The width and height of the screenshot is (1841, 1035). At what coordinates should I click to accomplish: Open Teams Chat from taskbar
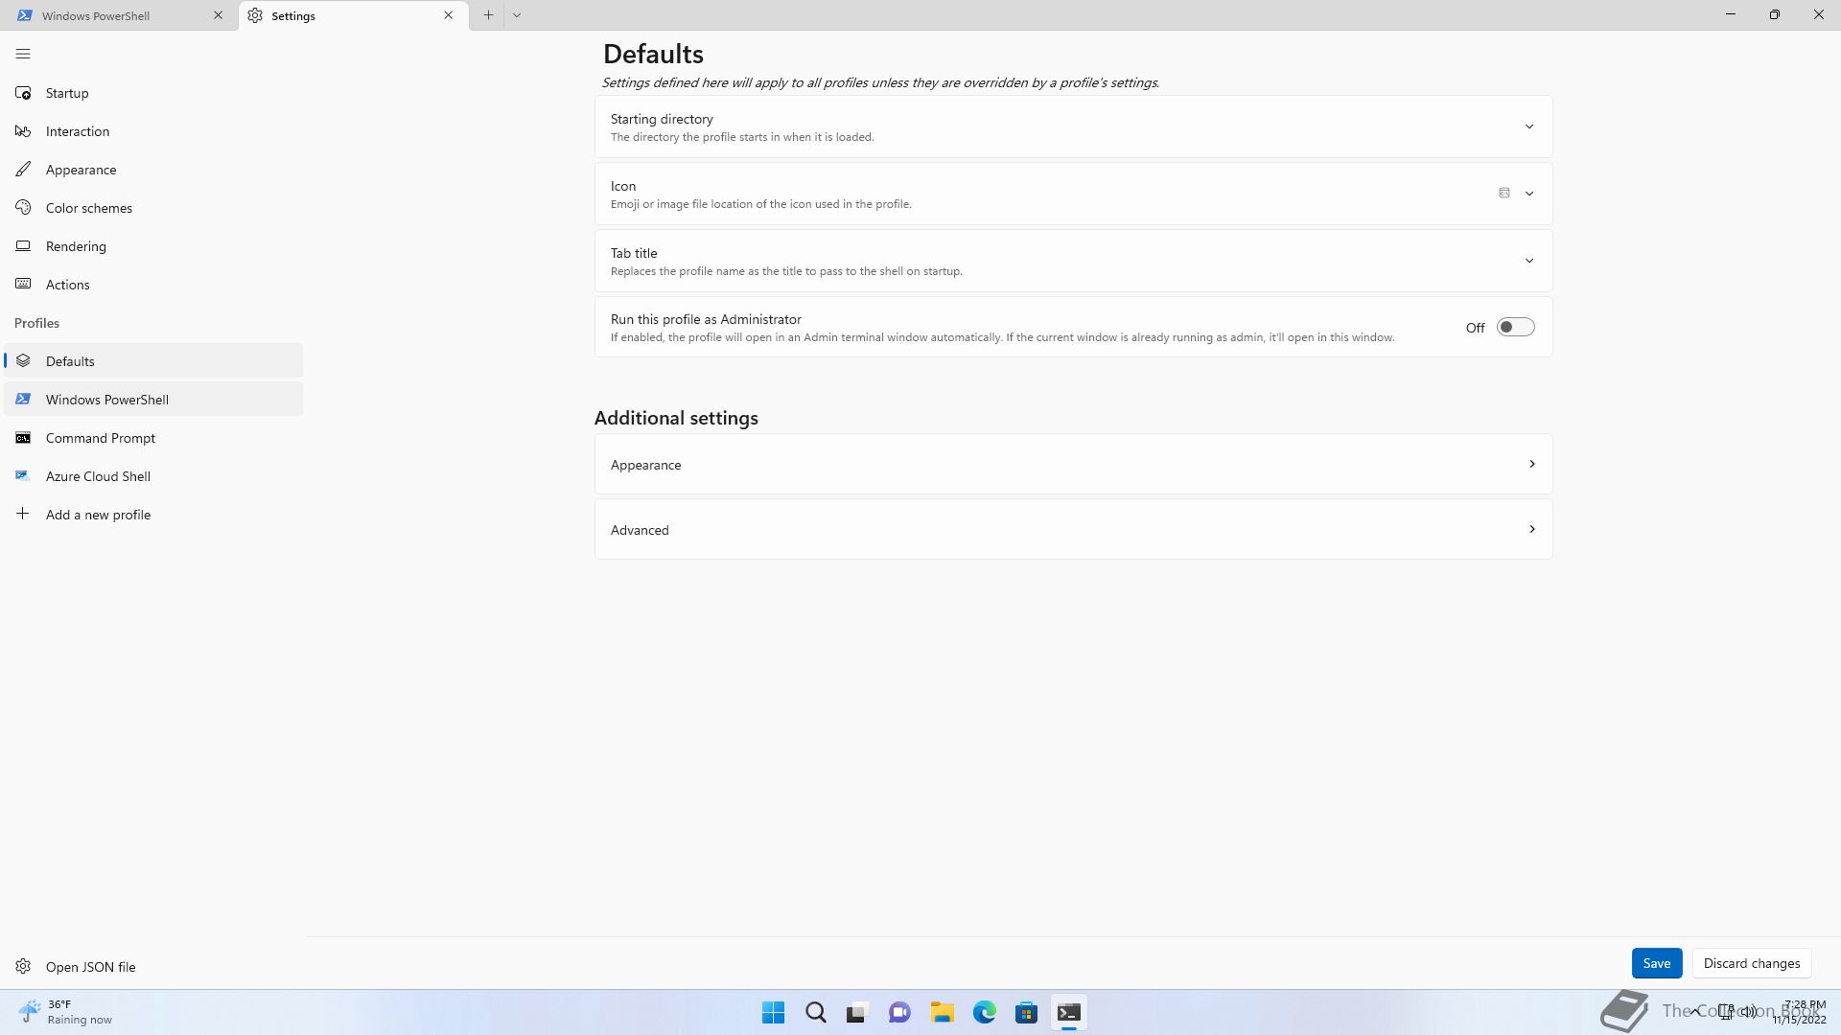click(x=899, y=1012)
